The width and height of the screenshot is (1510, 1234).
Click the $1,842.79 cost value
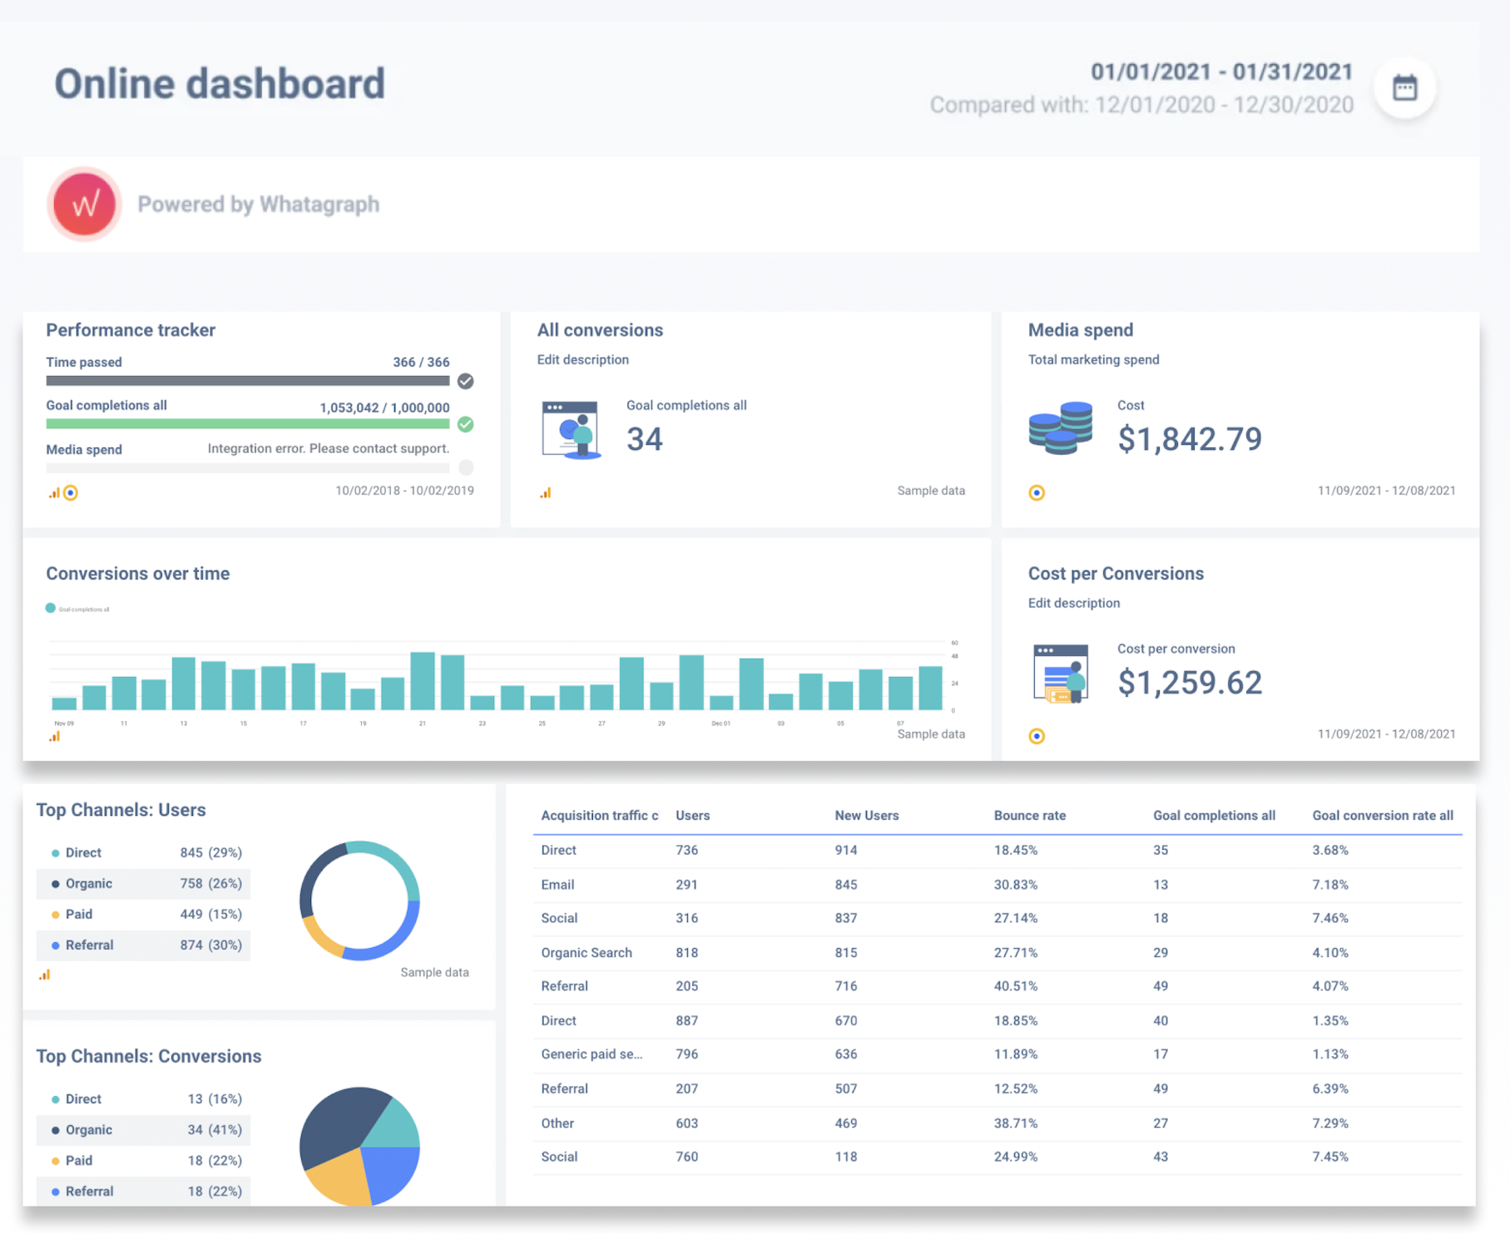[1190, 439]
